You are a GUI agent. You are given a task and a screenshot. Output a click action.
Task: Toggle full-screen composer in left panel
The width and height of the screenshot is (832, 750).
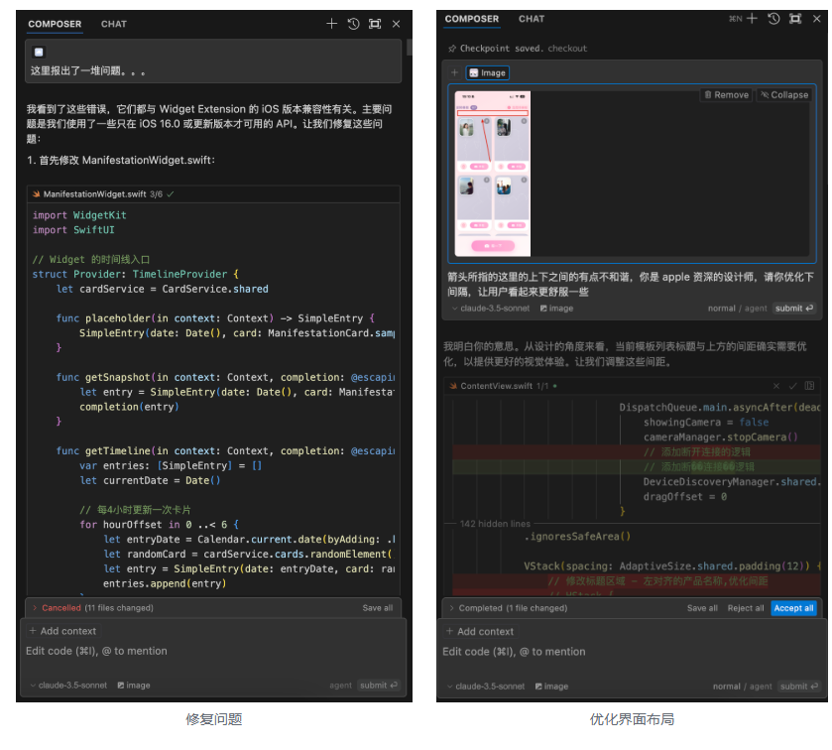pyautogui.click(x=375, y=24)
